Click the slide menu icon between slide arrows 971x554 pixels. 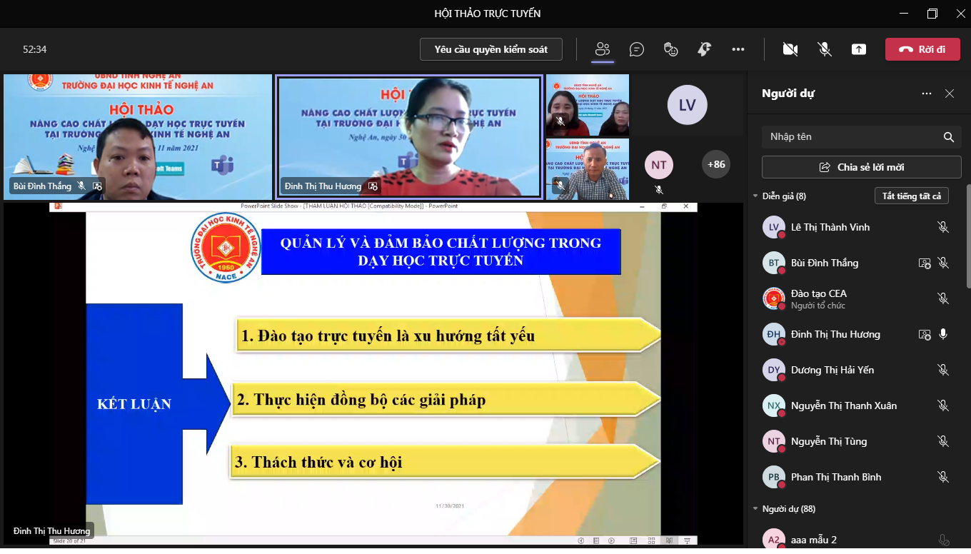pos(596,540)
